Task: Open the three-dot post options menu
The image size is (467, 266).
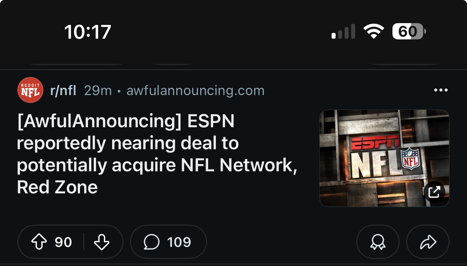Action: click(x=441, y=90)
